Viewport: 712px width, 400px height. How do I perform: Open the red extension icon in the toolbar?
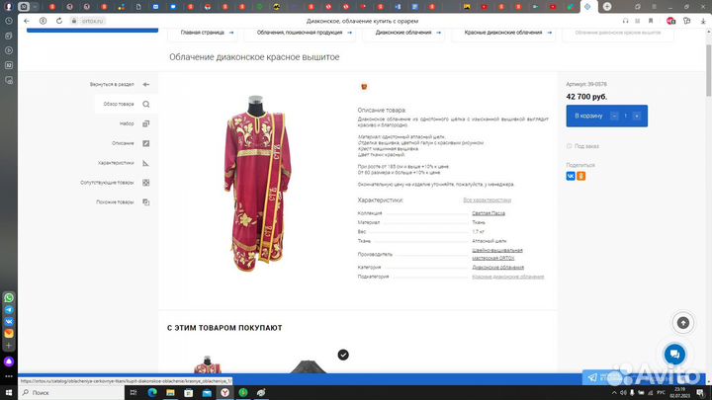click(x=670, y=21)
